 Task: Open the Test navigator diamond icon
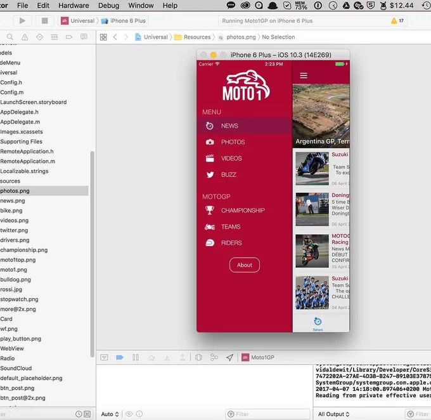point(39,37)
